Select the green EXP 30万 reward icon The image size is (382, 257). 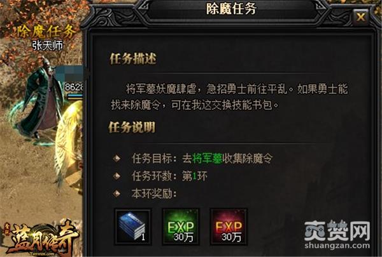[x=181, y=227]
